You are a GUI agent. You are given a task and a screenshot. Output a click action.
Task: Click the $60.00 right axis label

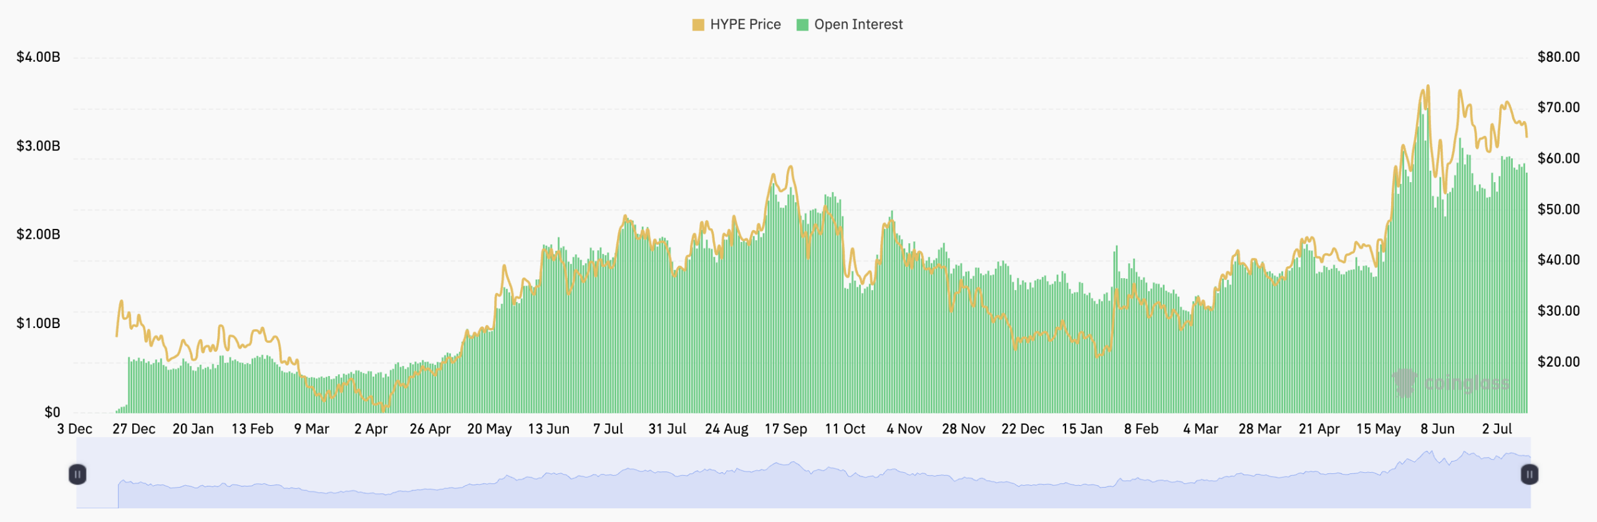coord(1558,158)
